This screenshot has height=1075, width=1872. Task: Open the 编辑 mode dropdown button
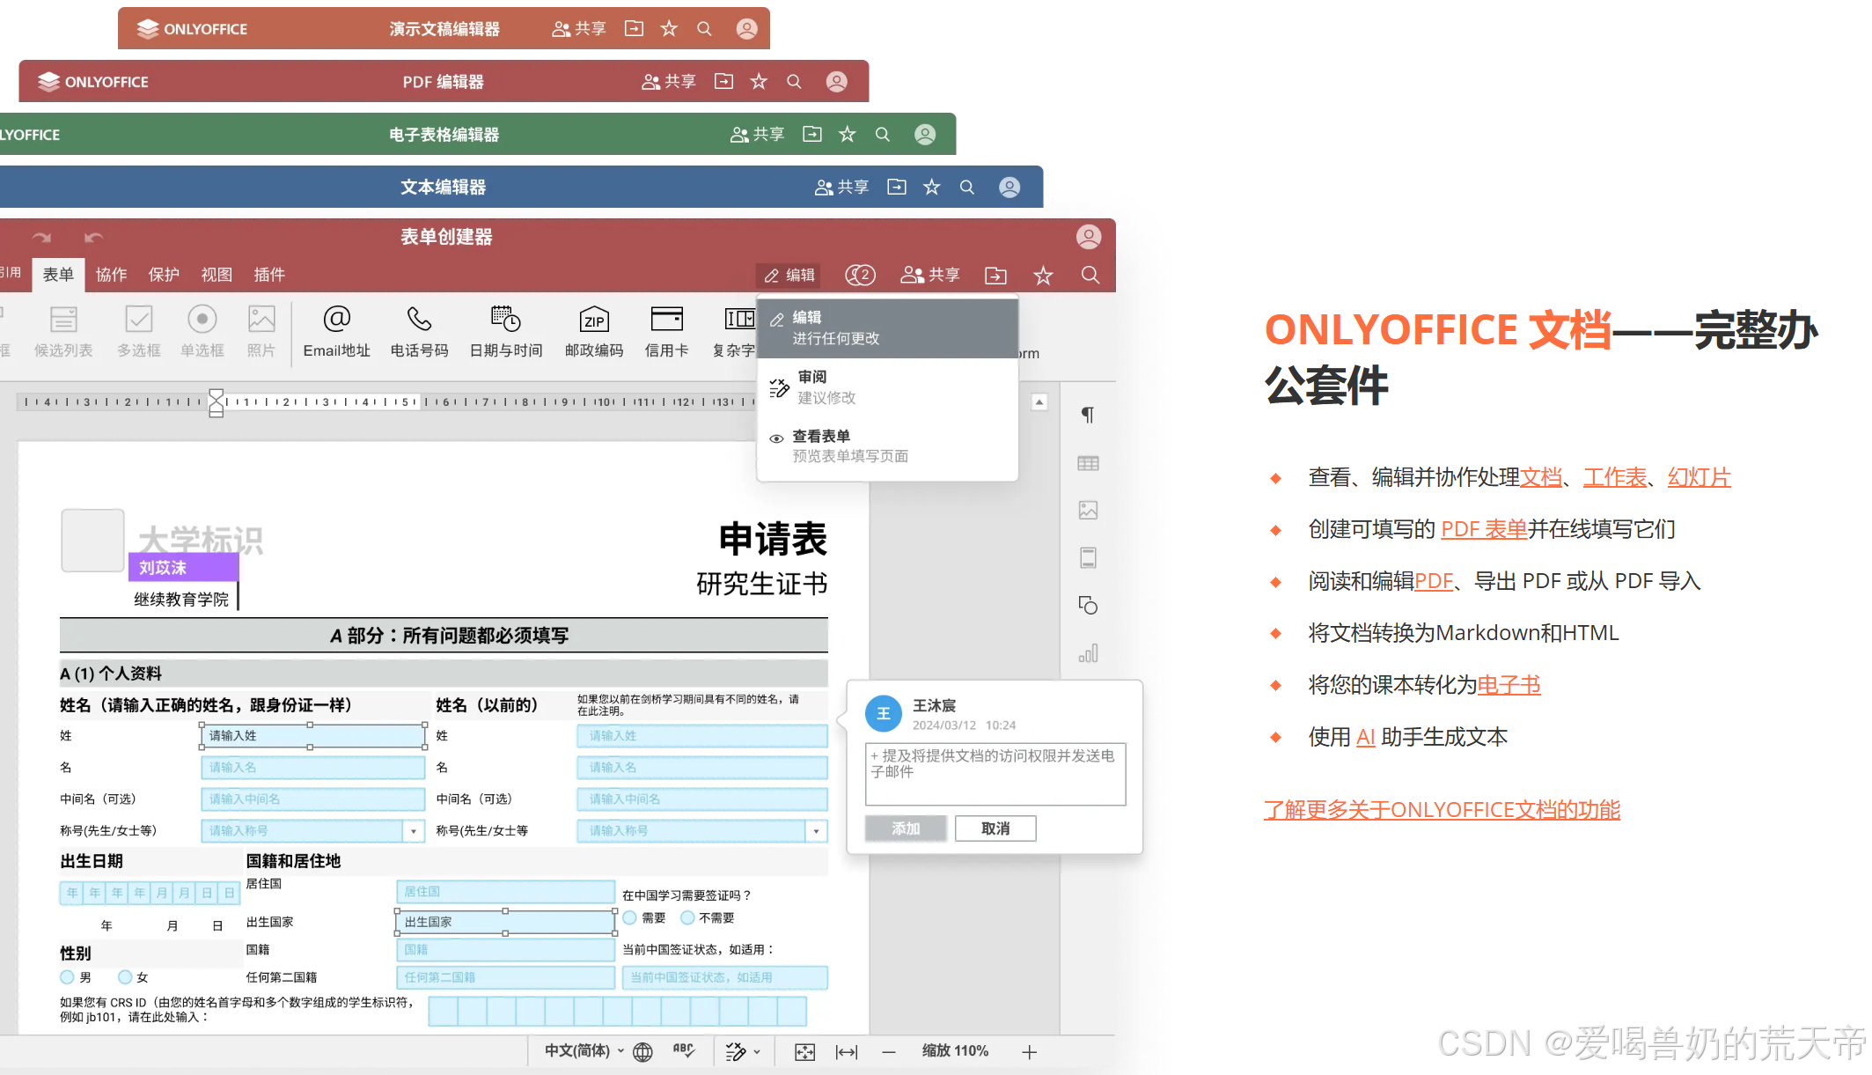point(789,276)
